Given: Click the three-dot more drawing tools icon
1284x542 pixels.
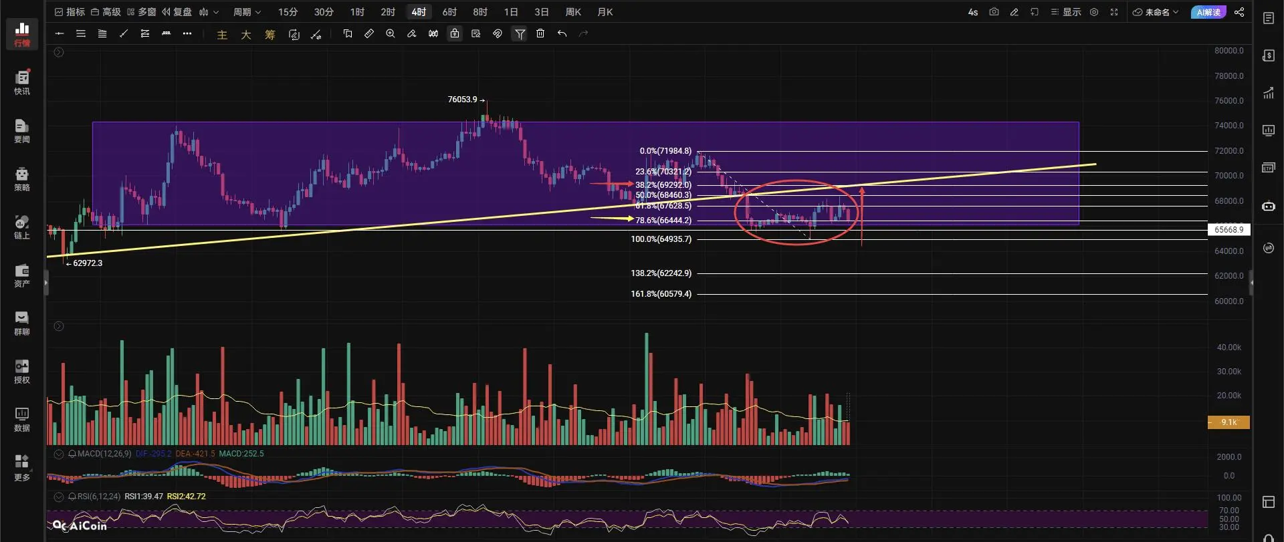Looking at the screenshot, I should pos(187,33).
